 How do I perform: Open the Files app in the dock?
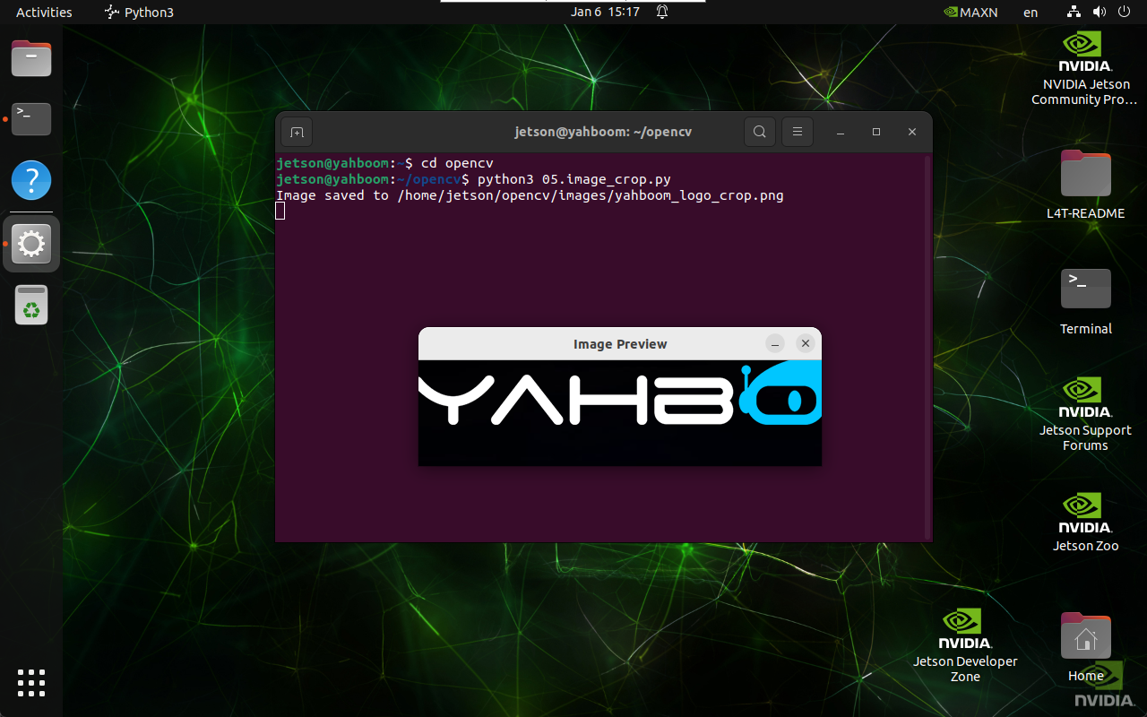point(31,59)
